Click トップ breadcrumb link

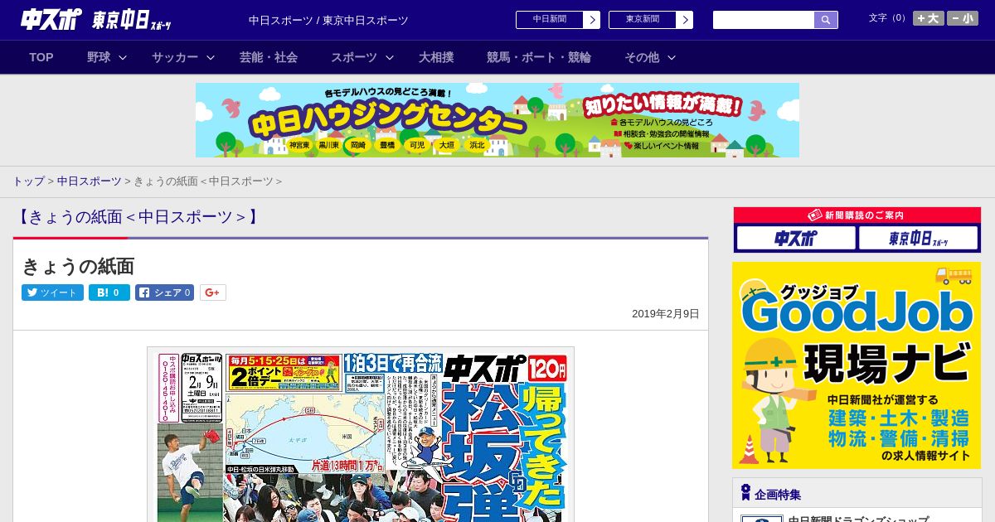pyautogui.click(x=28, y=181)
